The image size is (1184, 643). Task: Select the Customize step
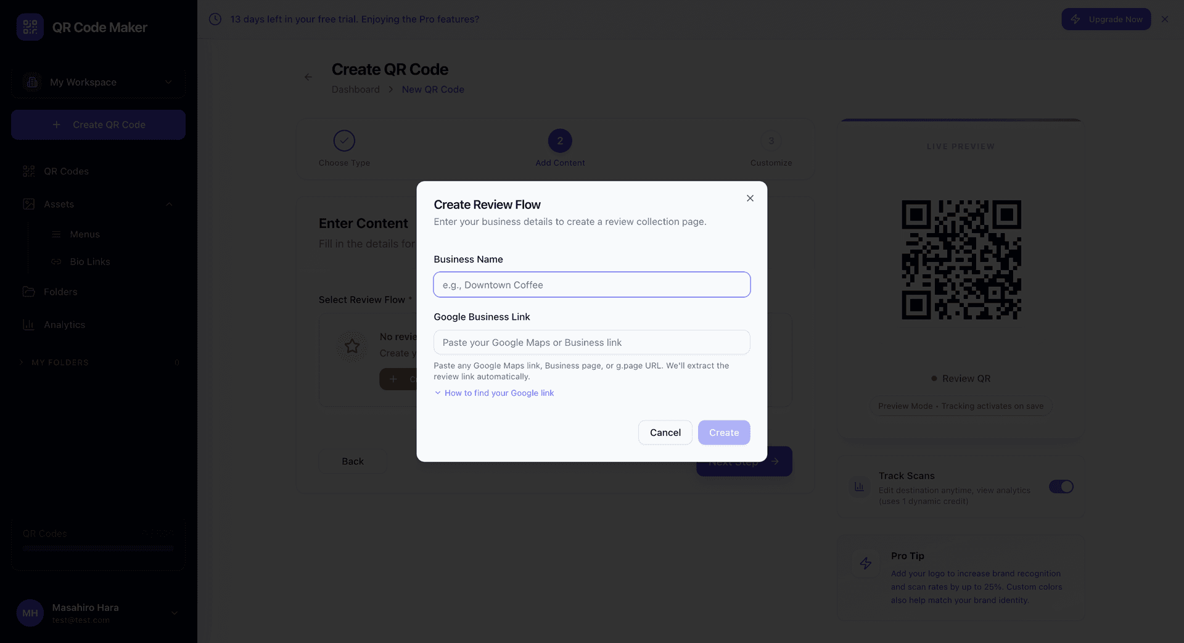tap(771, 141)
